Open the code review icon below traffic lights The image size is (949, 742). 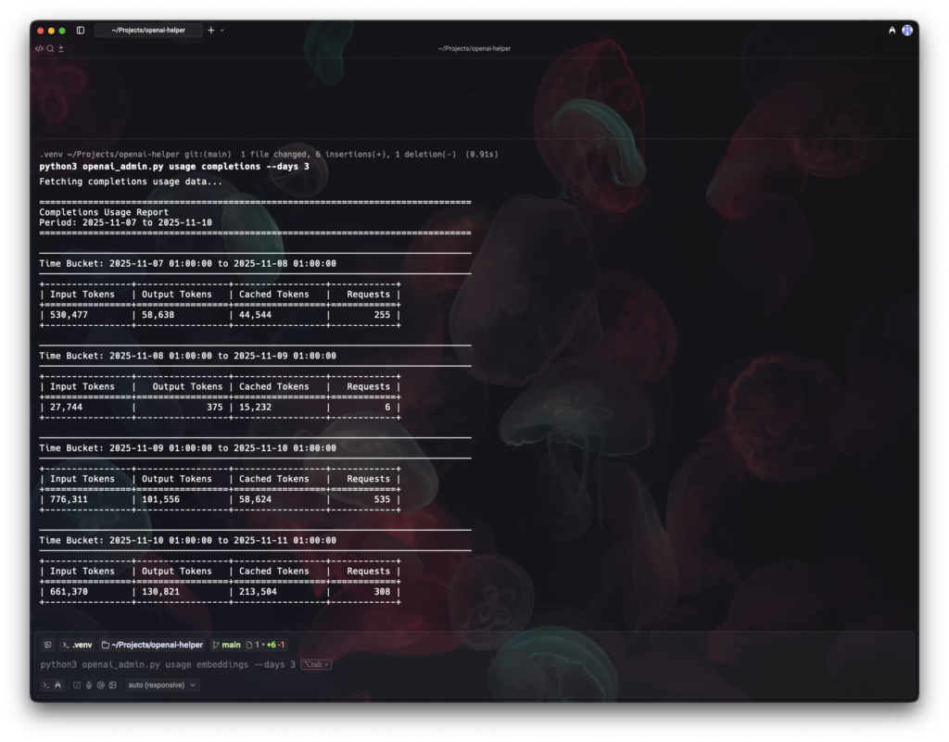pos(40,48)
